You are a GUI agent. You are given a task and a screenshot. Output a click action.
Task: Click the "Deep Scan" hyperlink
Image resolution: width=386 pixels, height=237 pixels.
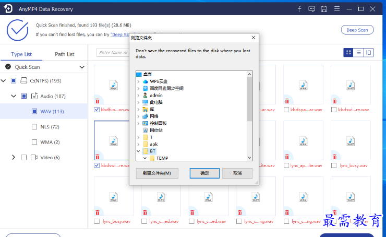pos(120,34)
